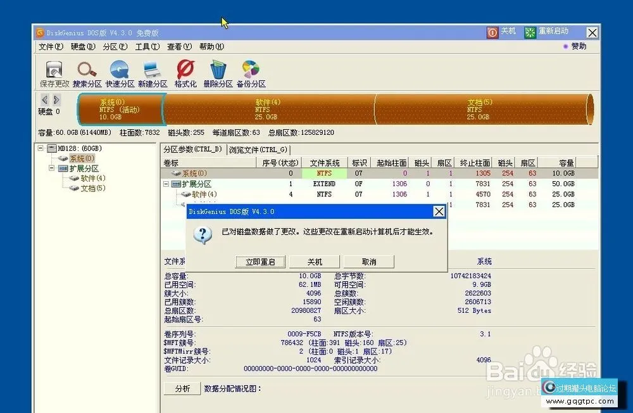Open the 搜索分区 partition search tool
633x413 pixels.
87,72
